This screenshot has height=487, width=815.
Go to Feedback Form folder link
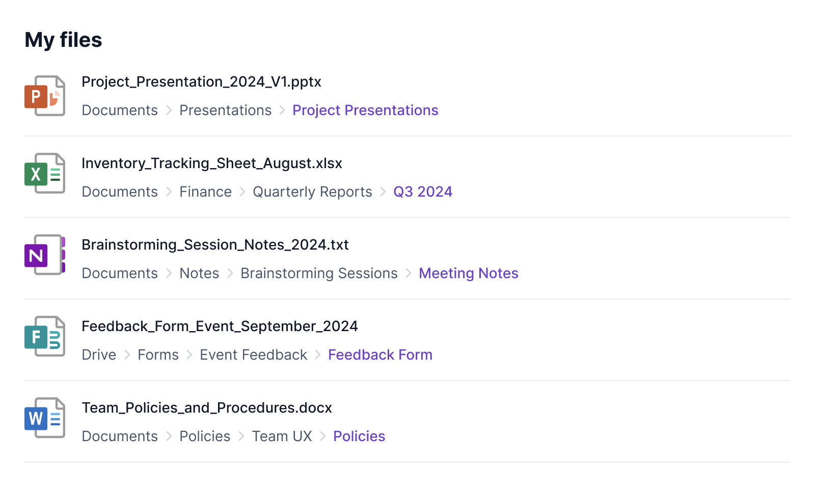click(x=380, y=355)
